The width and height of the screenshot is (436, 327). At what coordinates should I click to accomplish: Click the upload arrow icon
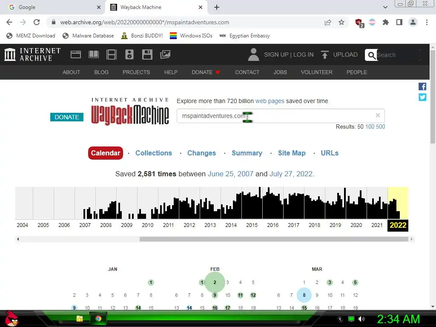[x=324, y=54]
